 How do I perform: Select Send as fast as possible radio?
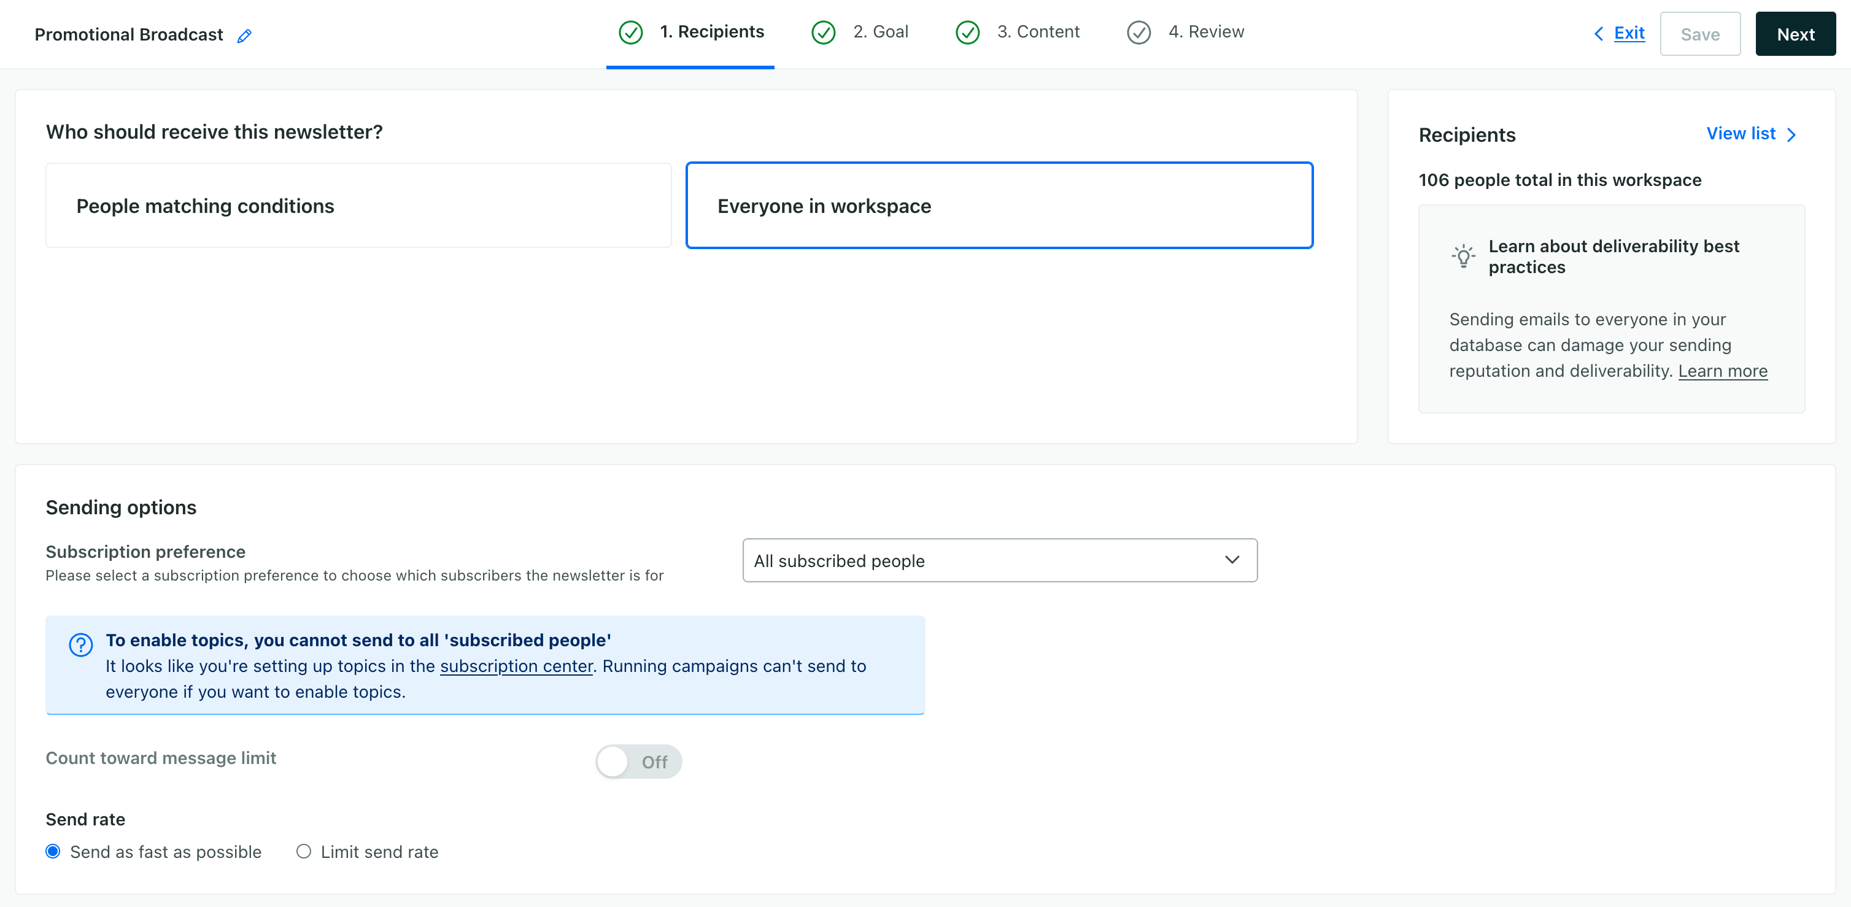click(x=52, y=852)
